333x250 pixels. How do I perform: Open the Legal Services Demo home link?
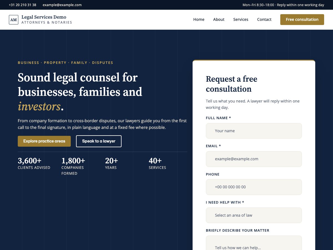pos(41,20)
